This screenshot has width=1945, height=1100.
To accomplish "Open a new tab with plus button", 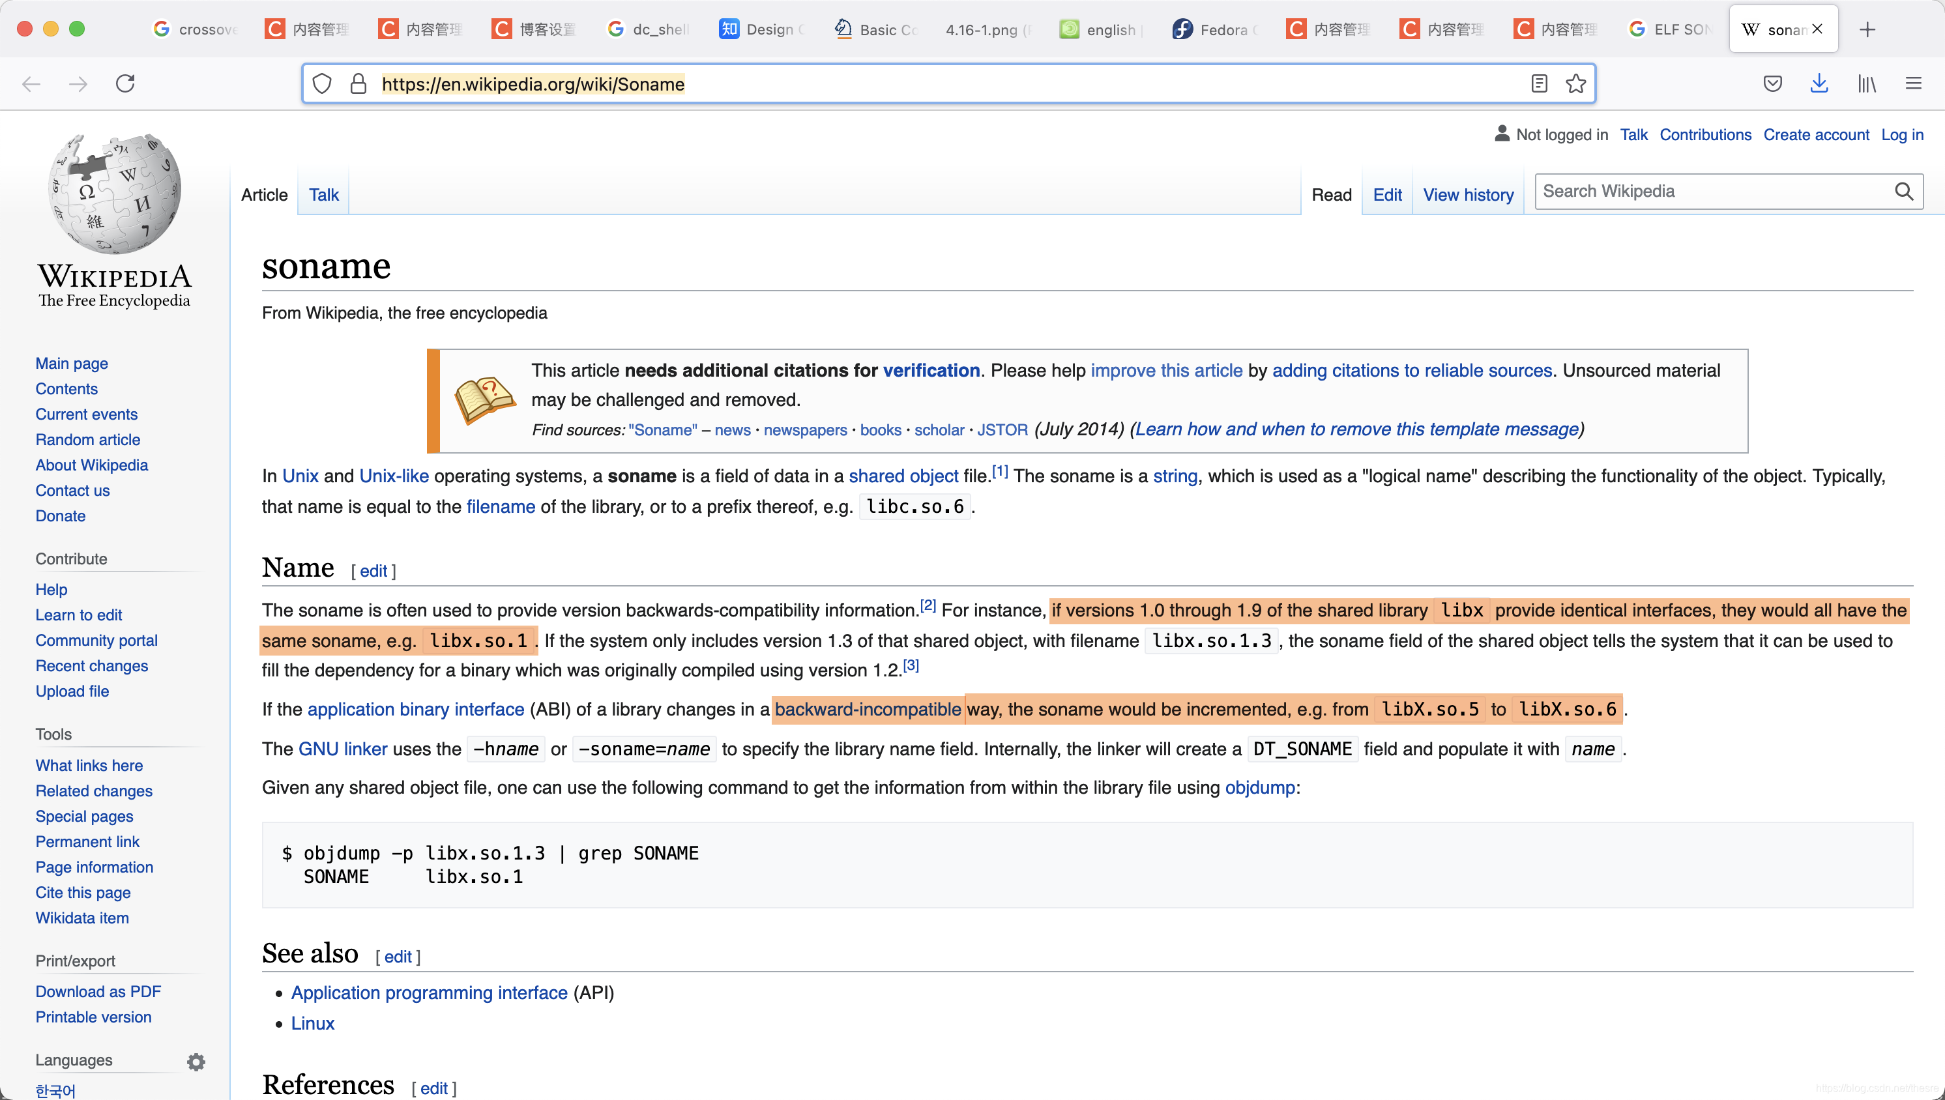I will point(1867,29).
